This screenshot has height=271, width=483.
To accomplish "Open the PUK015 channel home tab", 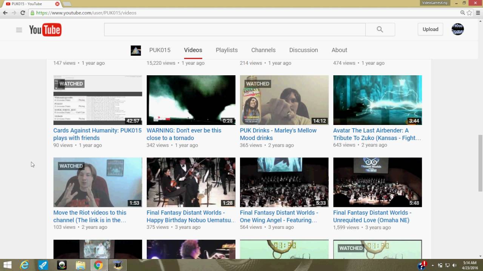I will (160, 50).
